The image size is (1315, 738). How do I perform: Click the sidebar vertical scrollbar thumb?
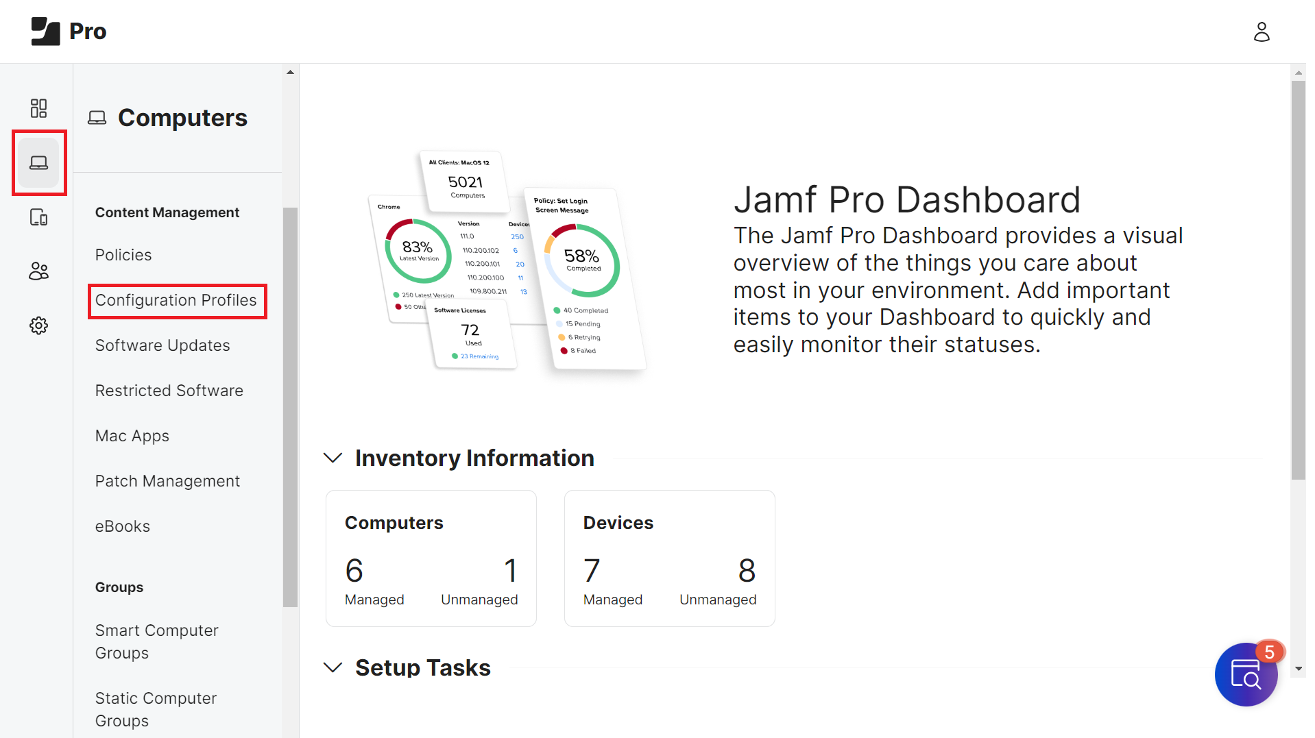point(290,407)
